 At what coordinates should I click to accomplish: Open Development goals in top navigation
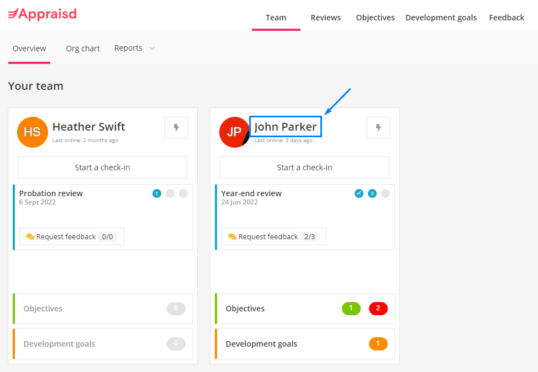coord(441,18)
